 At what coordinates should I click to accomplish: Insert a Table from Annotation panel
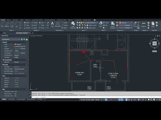click(x=64, y=28)
